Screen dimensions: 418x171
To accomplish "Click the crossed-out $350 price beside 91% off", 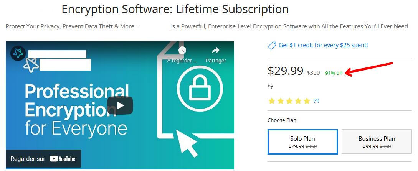I will [314, 73].
